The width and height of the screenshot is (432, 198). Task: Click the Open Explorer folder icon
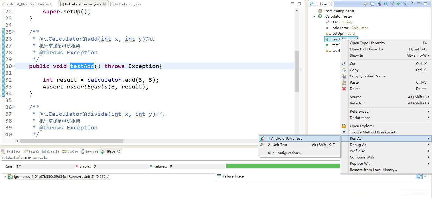pos(344,126)
